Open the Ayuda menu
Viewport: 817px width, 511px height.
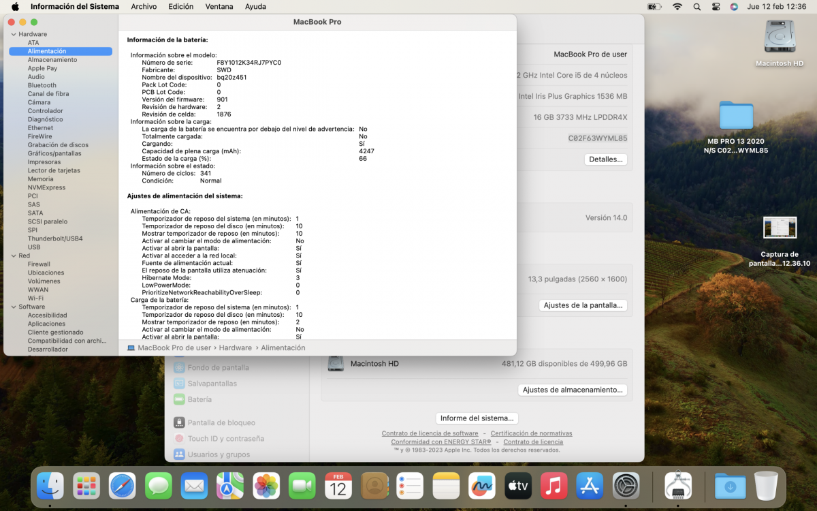tap(255, 6)
